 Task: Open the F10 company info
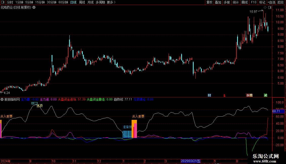(254, 2)
